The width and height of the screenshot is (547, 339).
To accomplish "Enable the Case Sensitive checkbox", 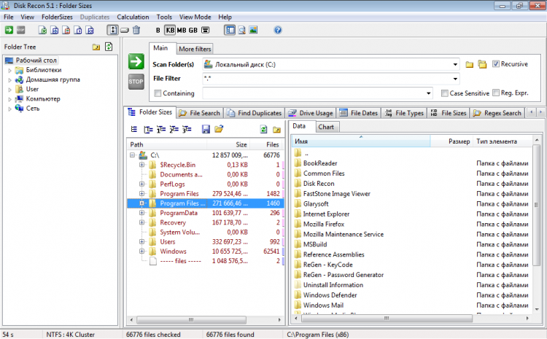I will pos(444,93).
